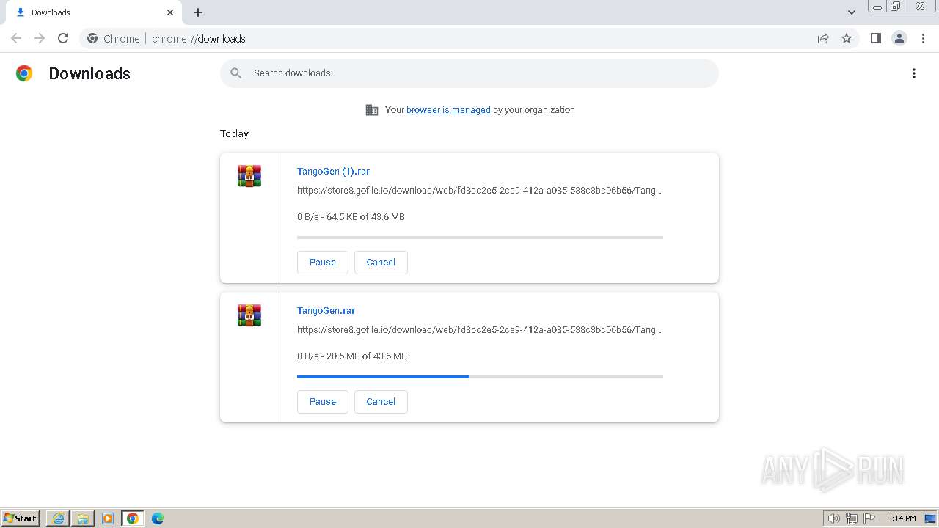
Task: Click the browser Back arrow
Action: (16, 38)
